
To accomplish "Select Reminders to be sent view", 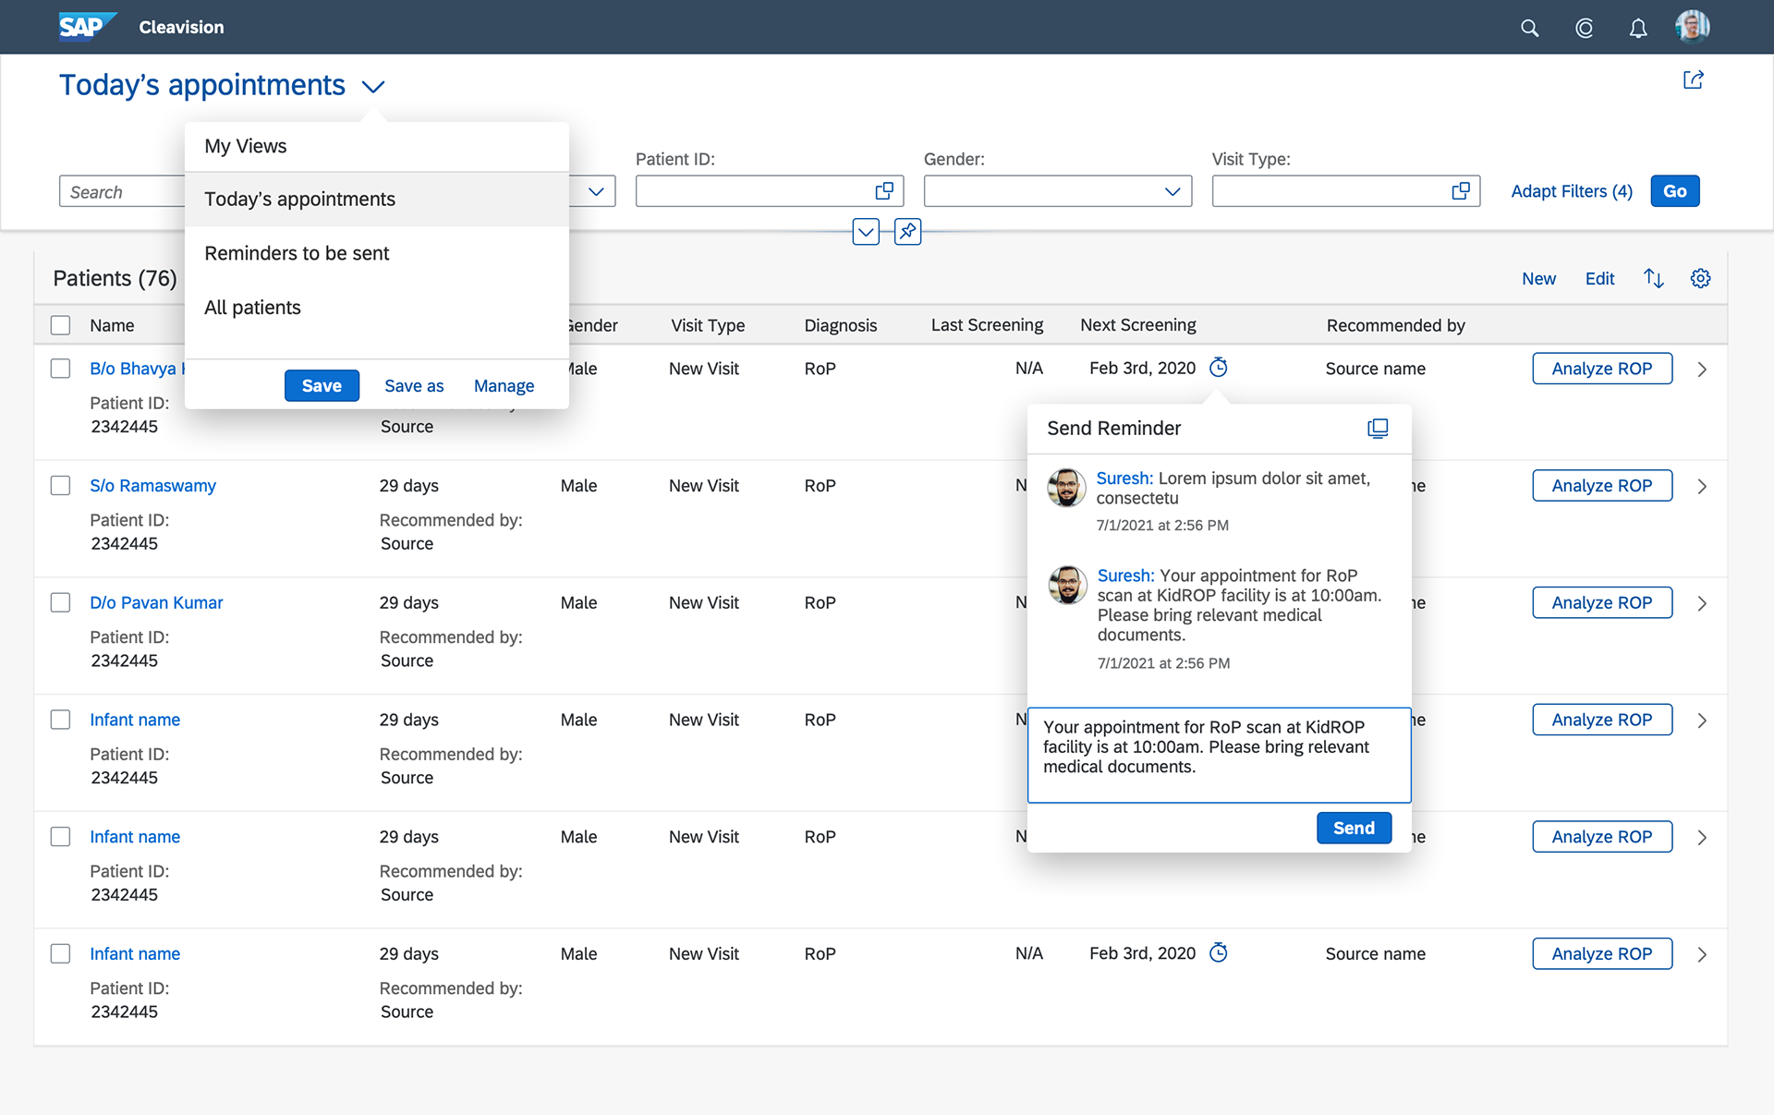I will (x=297, y=253).
